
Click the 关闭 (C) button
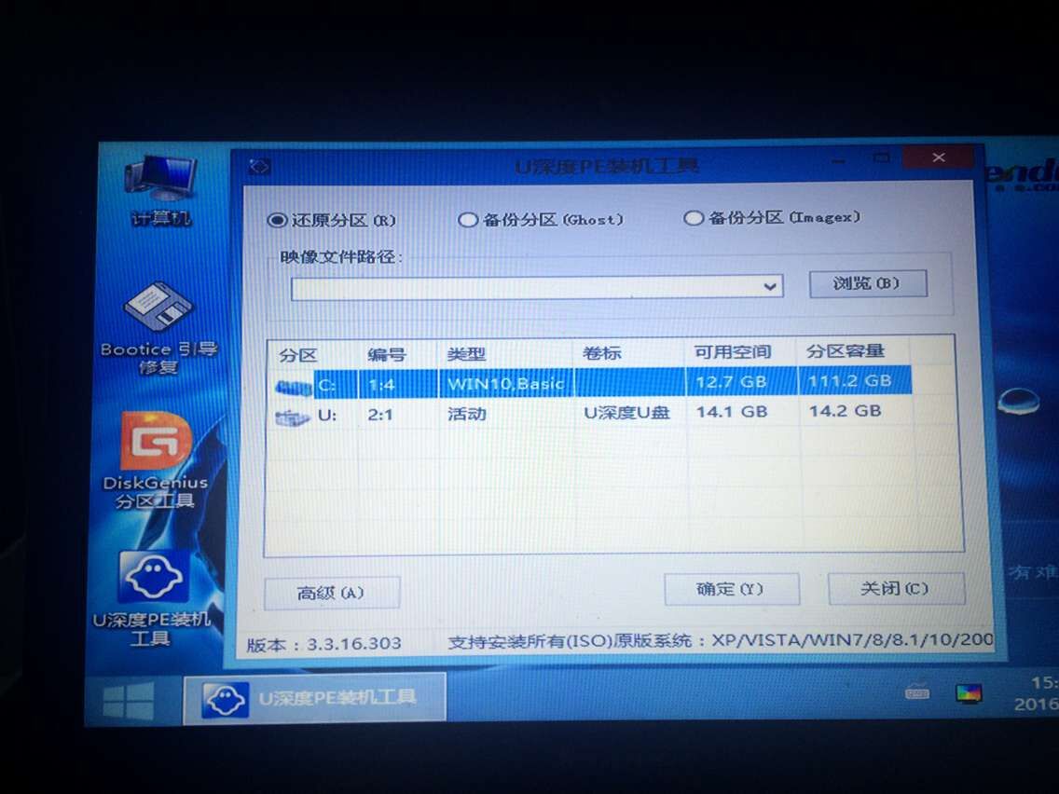(x=896, y=589)
